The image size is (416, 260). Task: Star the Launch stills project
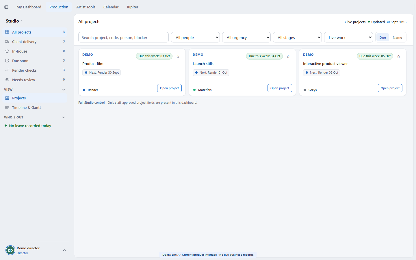(288, 56)
